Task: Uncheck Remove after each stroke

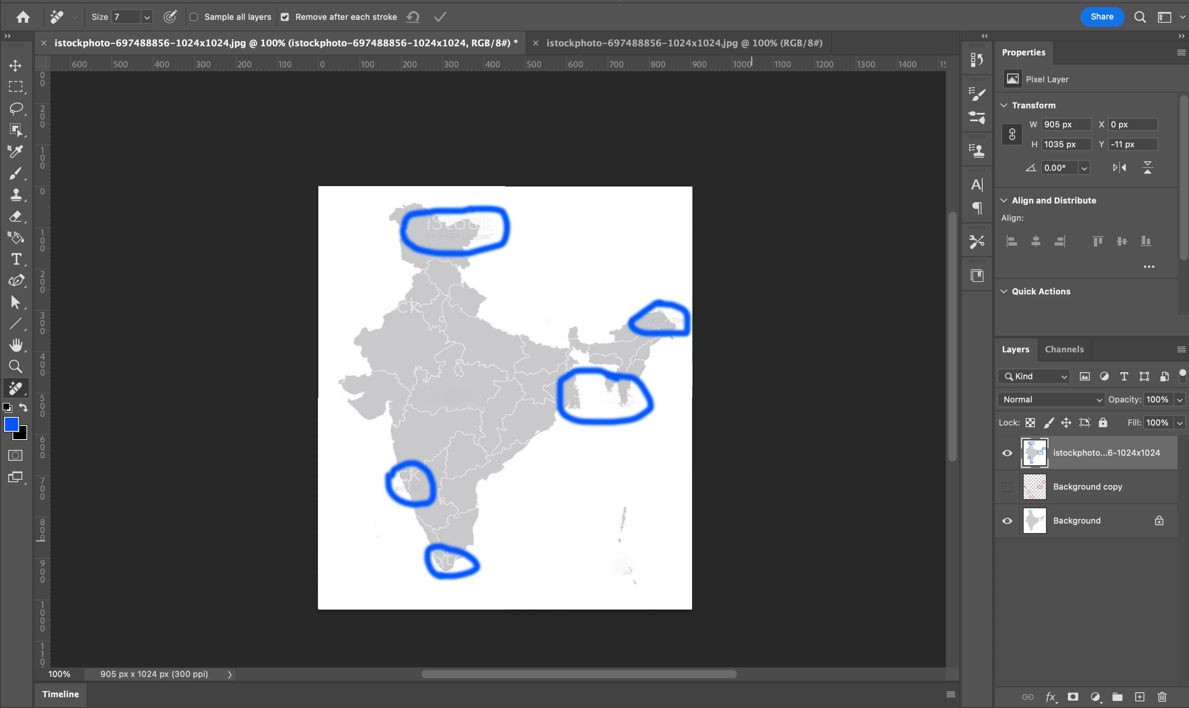Action: (285, 17)
